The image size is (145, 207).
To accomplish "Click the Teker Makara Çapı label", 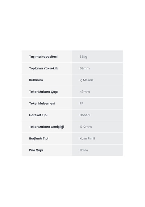I will coord(43,92).
